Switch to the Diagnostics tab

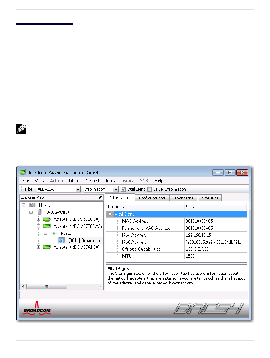pos(183,198)
